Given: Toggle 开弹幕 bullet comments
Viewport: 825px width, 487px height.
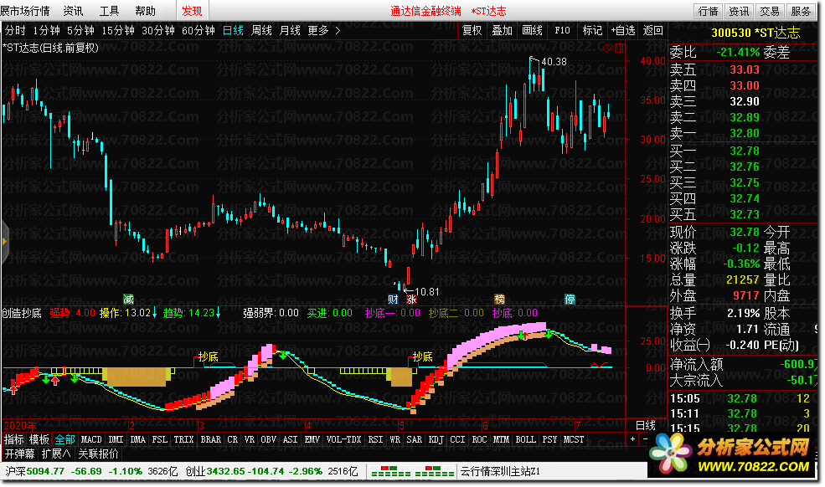Looking at the screenshot, I should 20,454.
